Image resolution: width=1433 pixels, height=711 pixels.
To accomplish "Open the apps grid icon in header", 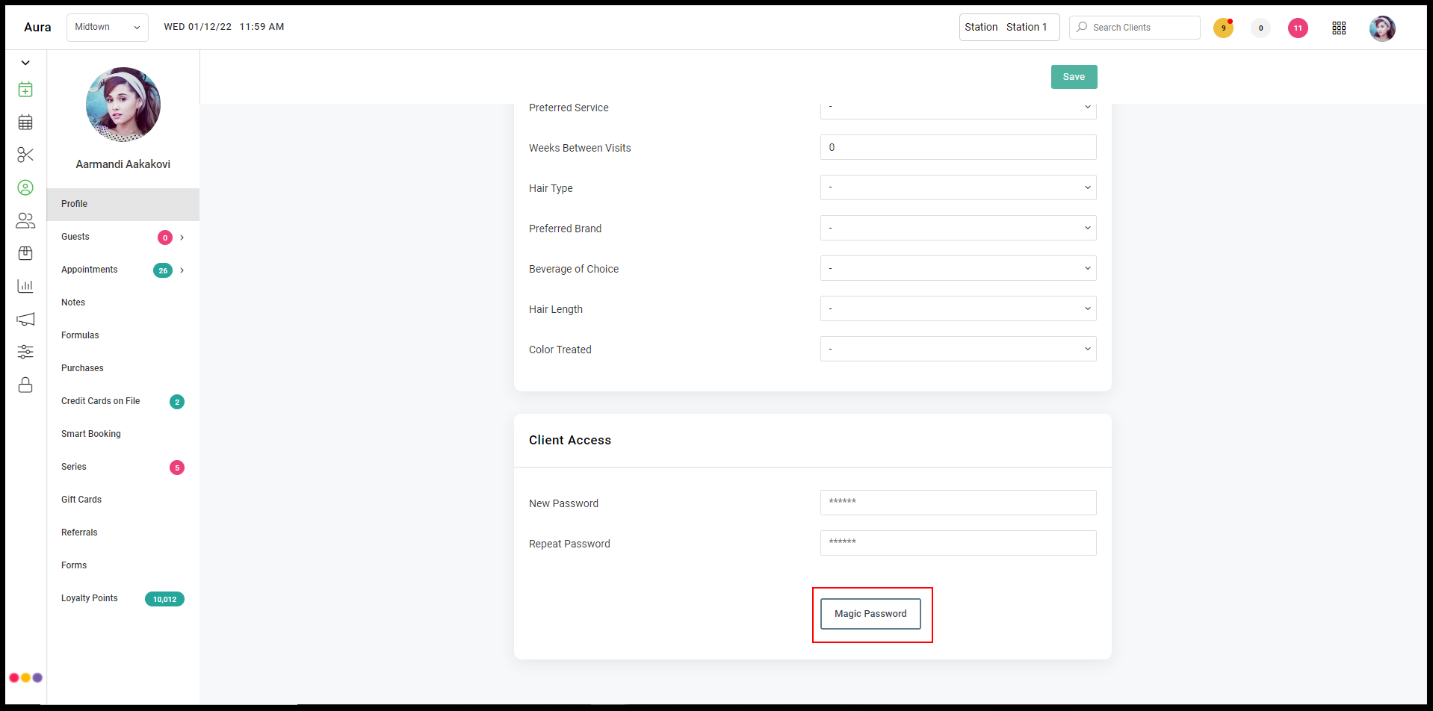I will point(1339,28).
